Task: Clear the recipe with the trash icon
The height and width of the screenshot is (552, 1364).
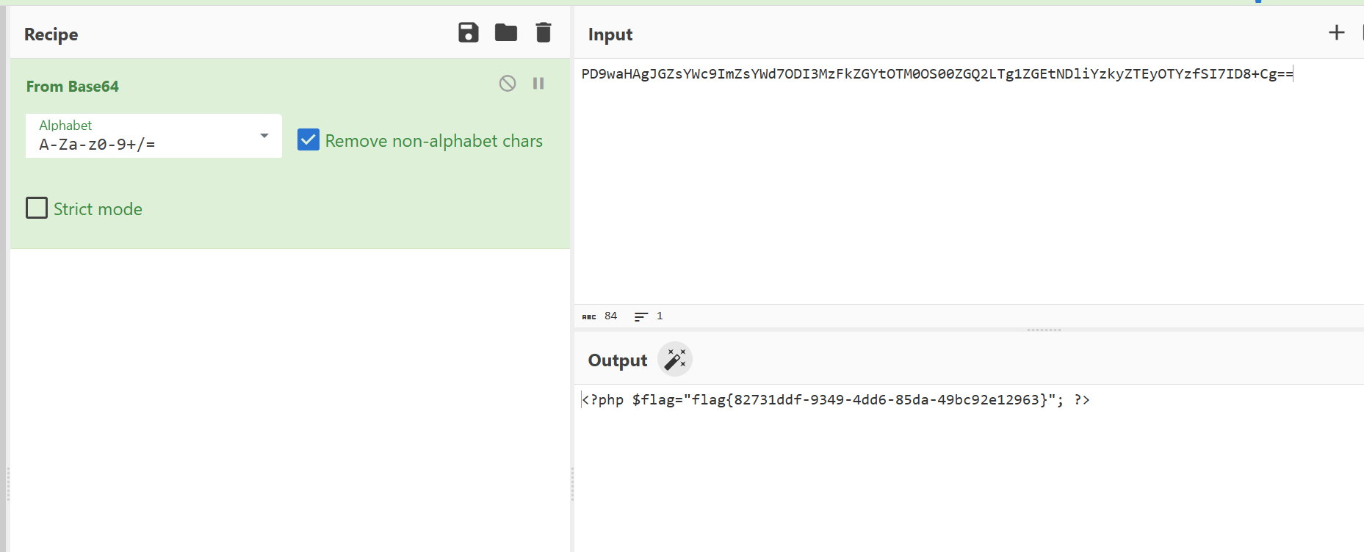Action: click(x=543, y=33)
